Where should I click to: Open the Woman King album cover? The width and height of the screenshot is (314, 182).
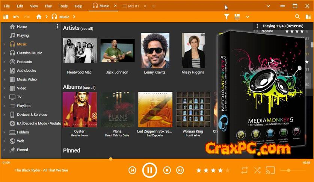(x=193, y=109)
